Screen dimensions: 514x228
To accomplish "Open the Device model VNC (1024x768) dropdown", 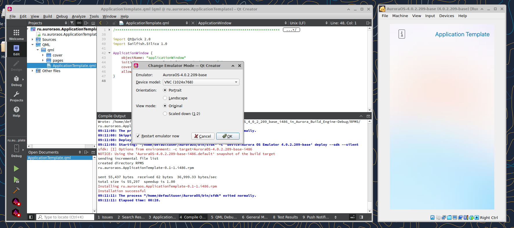I will (x=201, y=82).
